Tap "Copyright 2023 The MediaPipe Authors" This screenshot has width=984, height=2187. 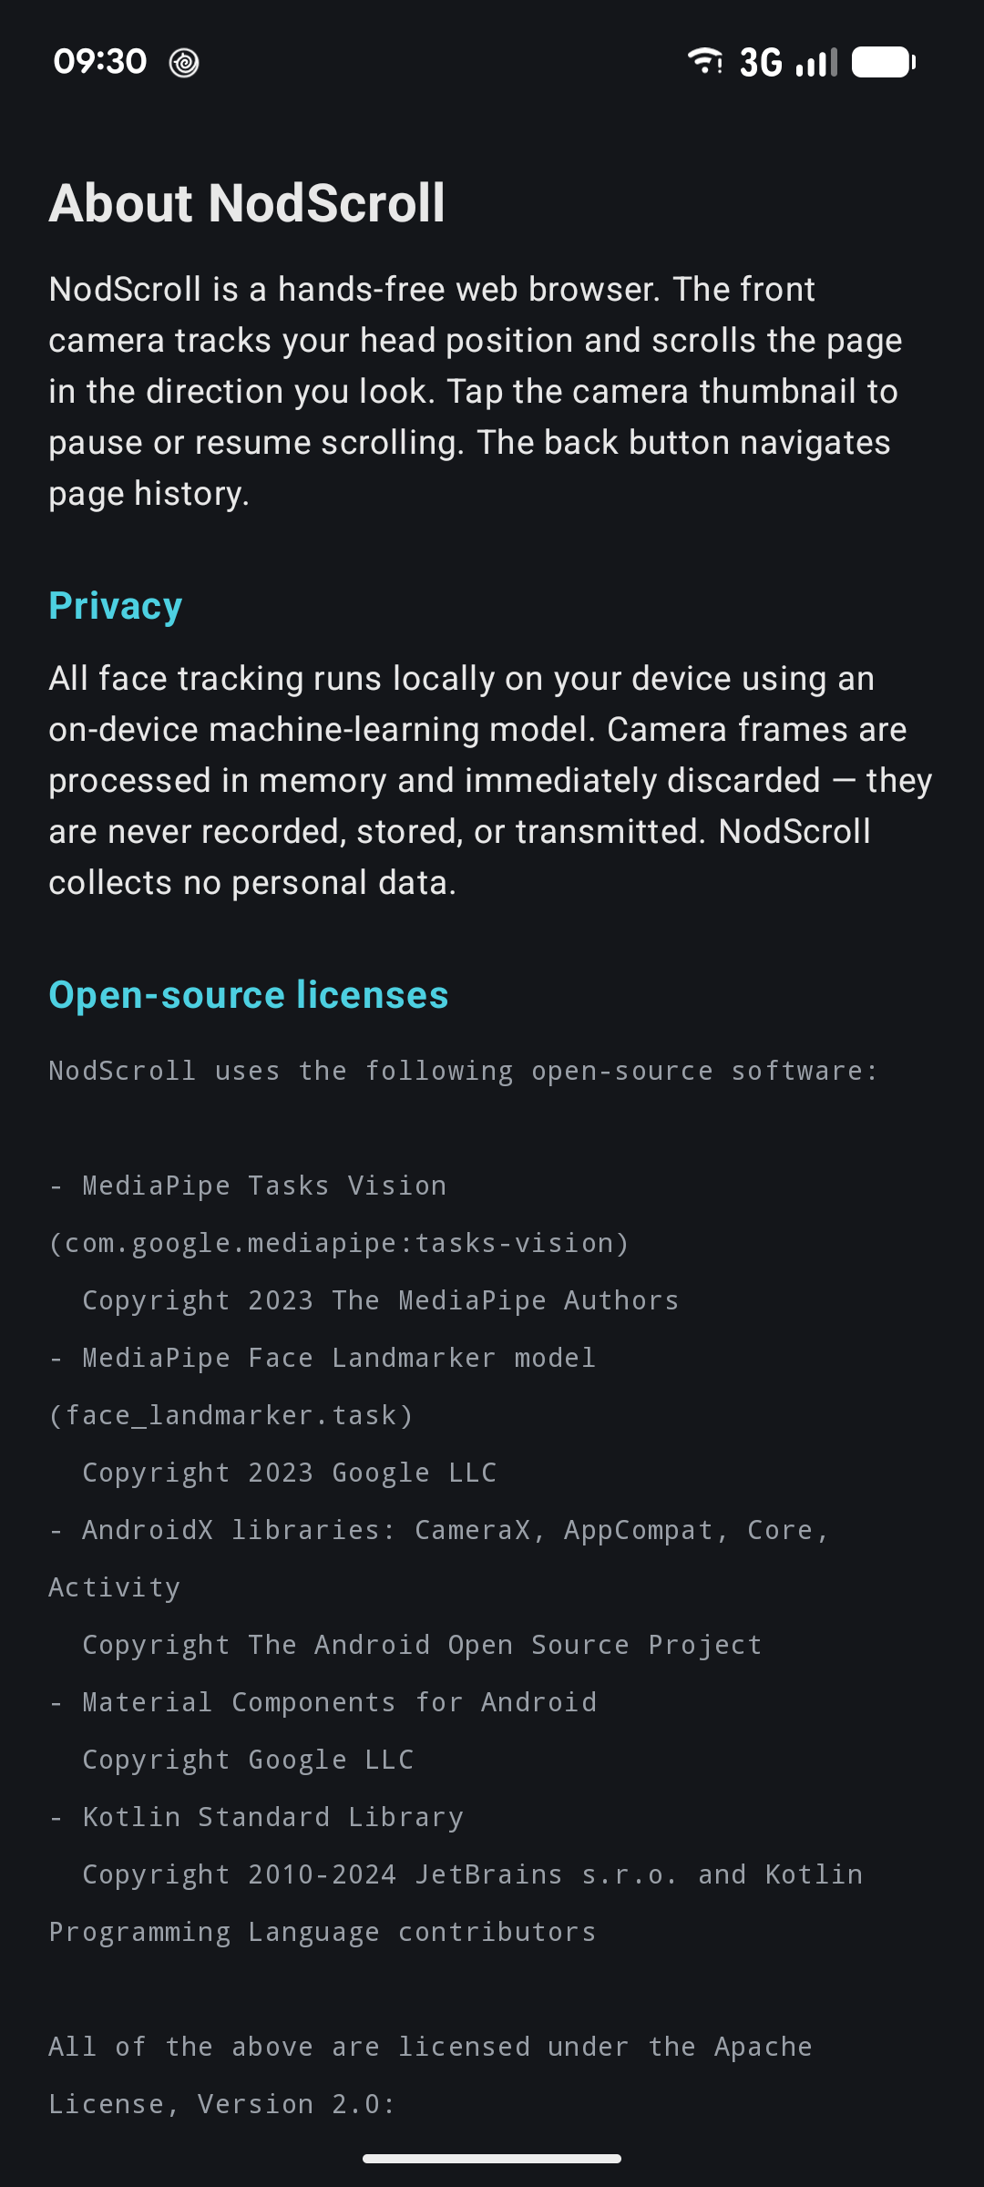point(381,1301)
